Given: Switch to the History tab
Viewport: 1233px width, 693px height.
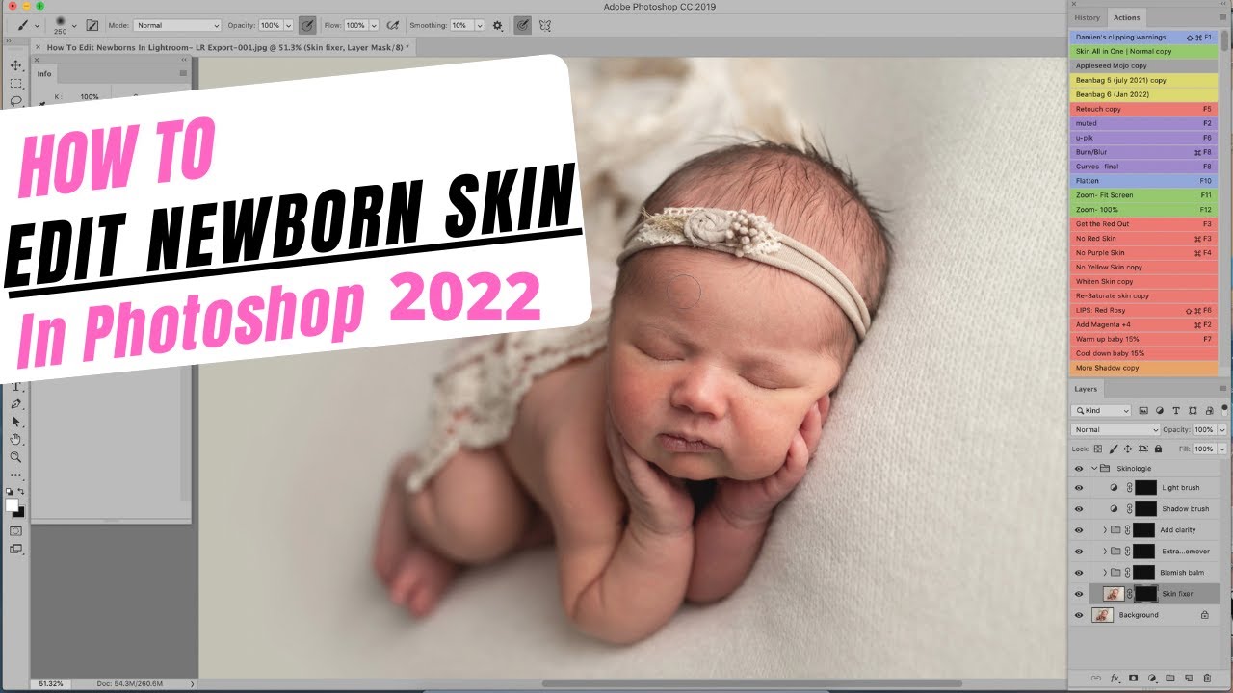Looking at the screenshot, I should pos(1088,17).
